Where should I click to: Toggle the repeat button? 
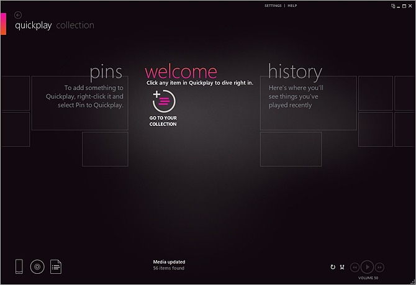[333, 267]
